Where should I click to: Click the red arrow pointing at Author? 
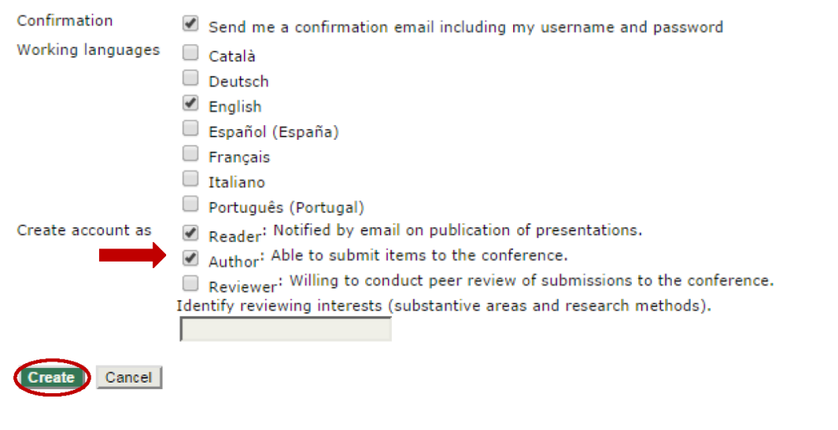(x=133, y=257)
